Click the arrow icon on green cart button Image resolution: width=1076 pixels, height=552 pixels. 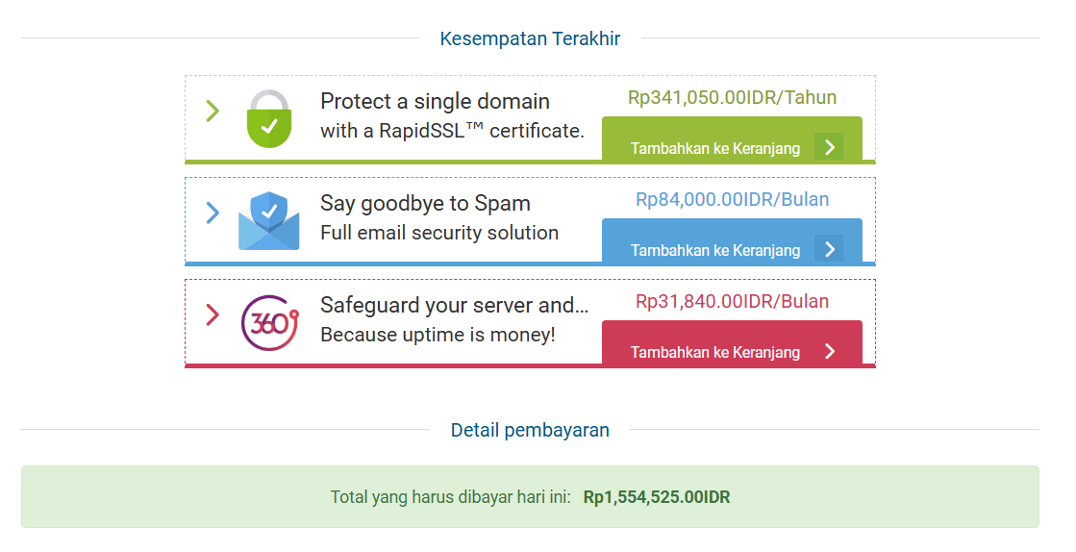pos(829,147)
